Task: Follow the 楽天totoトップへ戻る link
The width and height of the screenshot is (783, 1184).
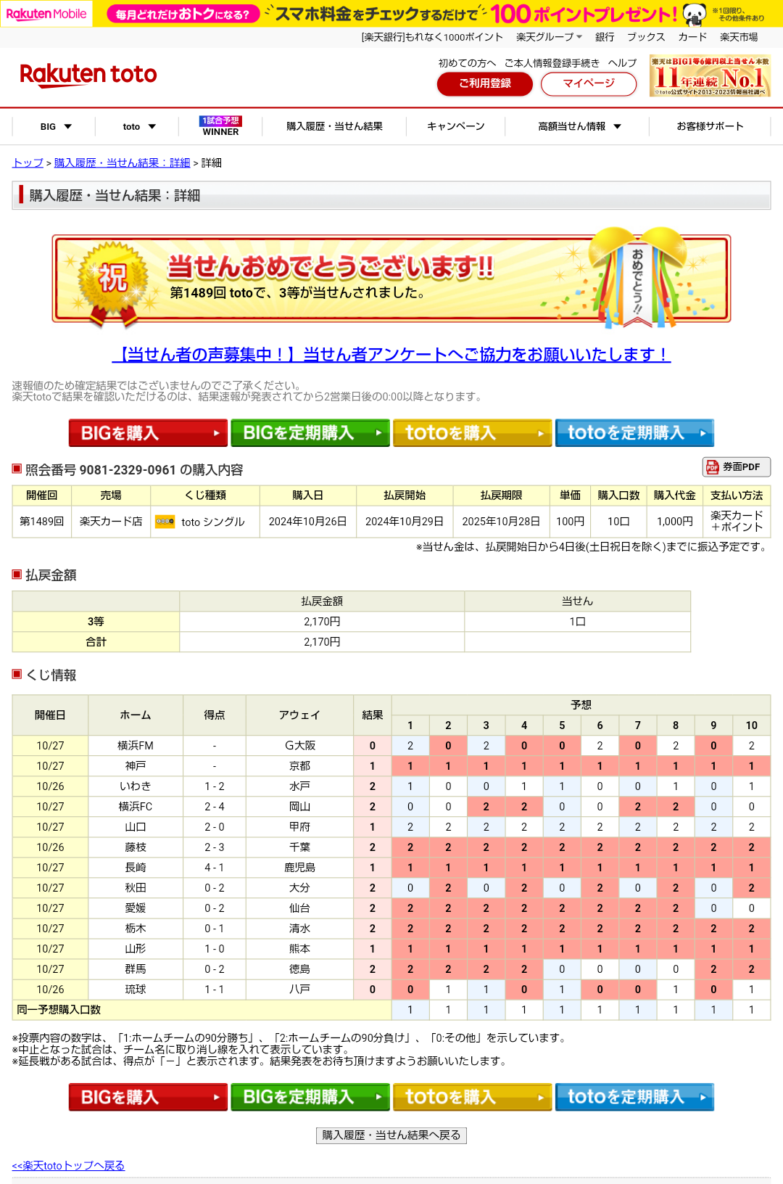Action: point(68,1165)
